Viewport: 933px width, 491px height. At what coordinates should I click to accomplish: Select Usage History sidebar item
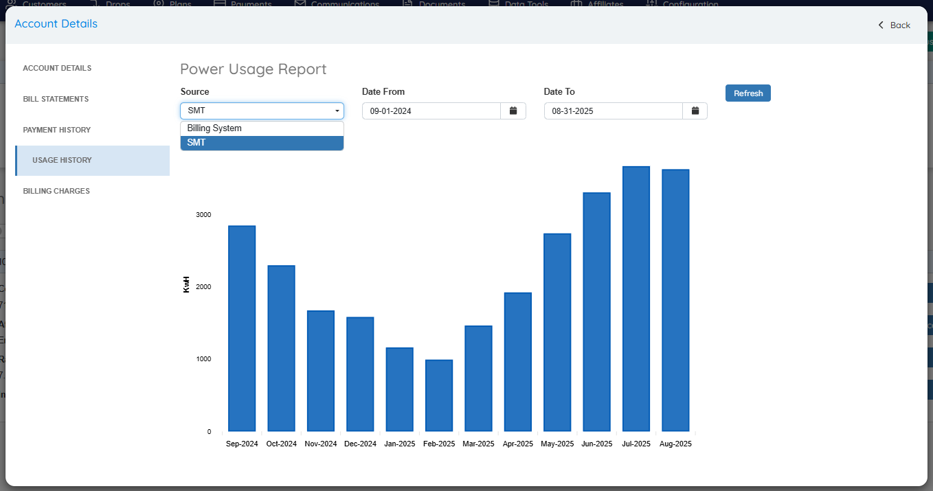(x=62, y=161)
